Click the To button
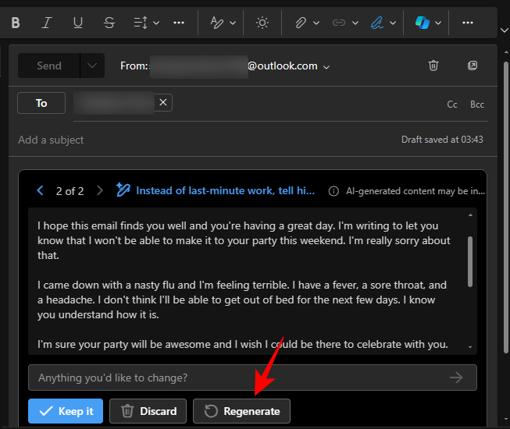 click(41, 103)
